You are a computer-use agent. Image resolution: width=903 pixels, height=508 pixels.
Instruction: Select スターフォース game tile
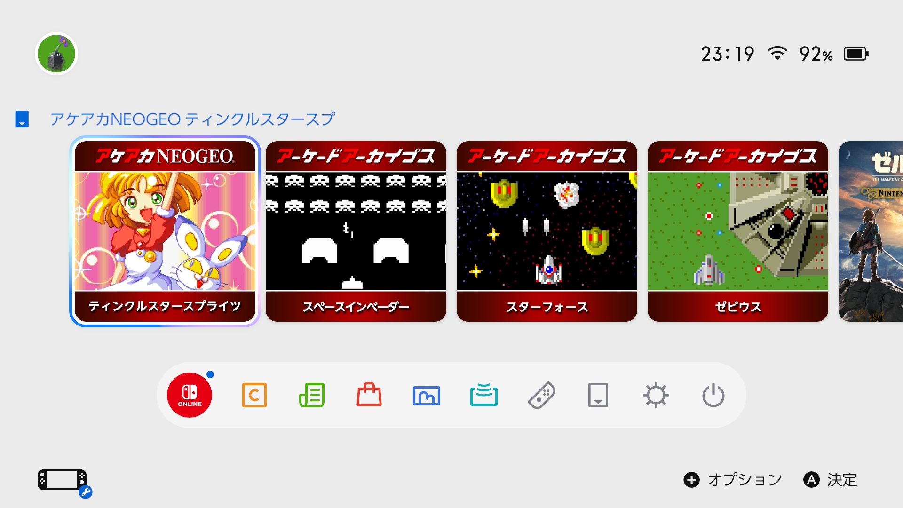coord(547,231)
